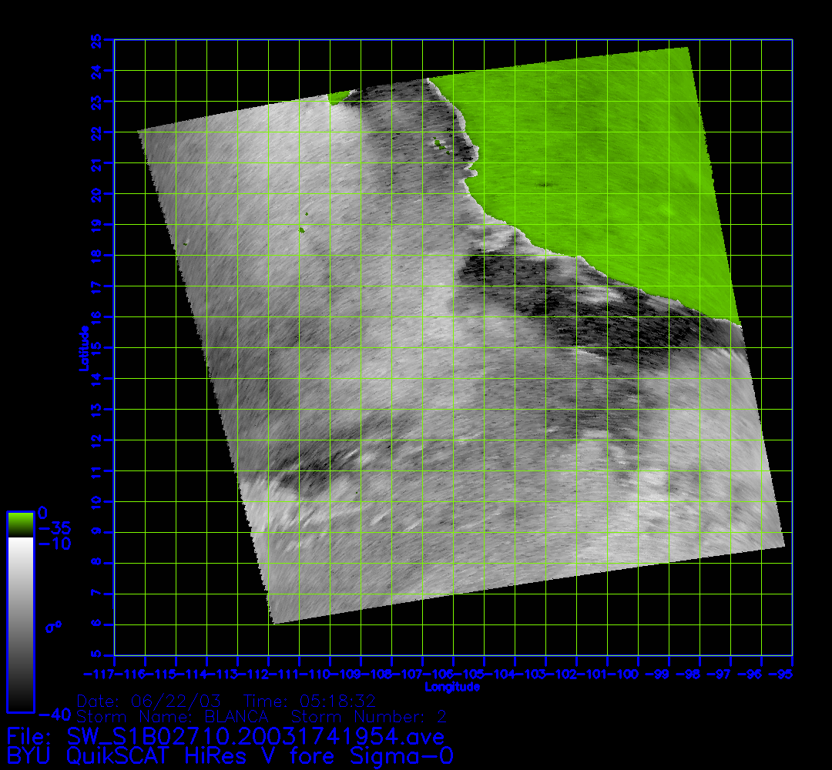Image resolution: width=832 pixels, height=770 pixels.
Task: Click the Date 06/22/03 text
Action: tap(149, 701)
